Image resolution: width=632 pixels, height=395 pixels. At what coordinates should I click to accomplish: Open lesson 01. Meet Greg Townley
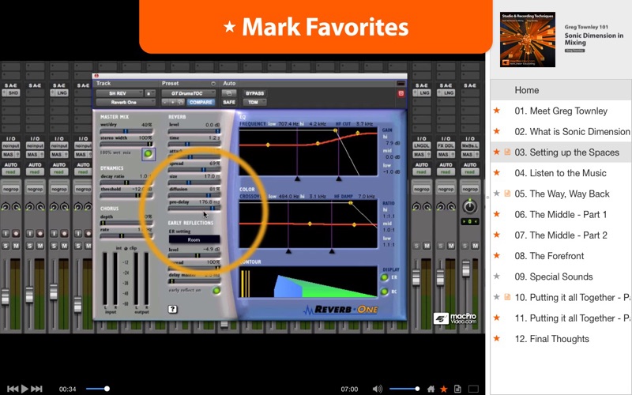(x=561, y=111)
